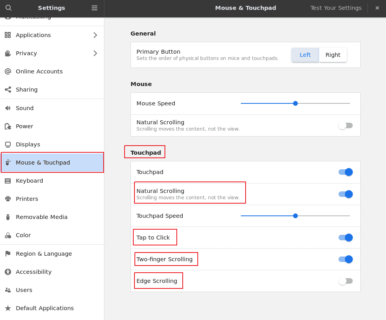Enable Natural Scrolling for the mouse
The image size is (386, 320).
pos(345,125)
